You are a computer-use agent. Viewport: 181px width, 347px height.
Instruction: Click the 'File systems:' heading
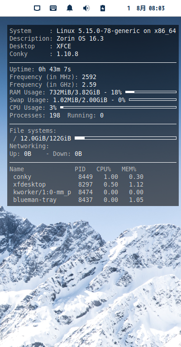[x=33, y=131]
